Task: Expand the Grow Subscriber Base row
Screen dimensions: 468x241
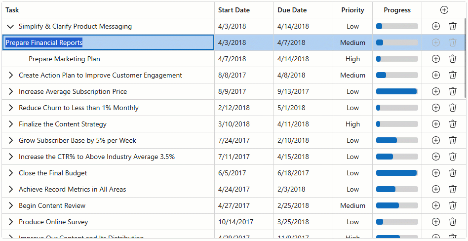Action: 11,140
